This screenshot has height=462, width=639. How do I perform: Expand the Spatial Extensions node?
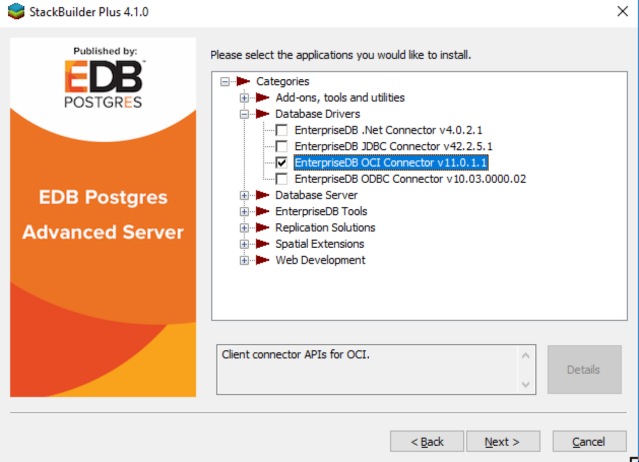244,244
